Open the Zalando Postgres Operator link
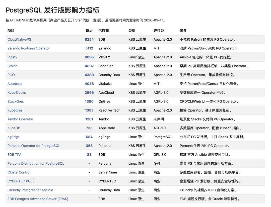Screen dimensions: 271x207 tap(29, 48)
